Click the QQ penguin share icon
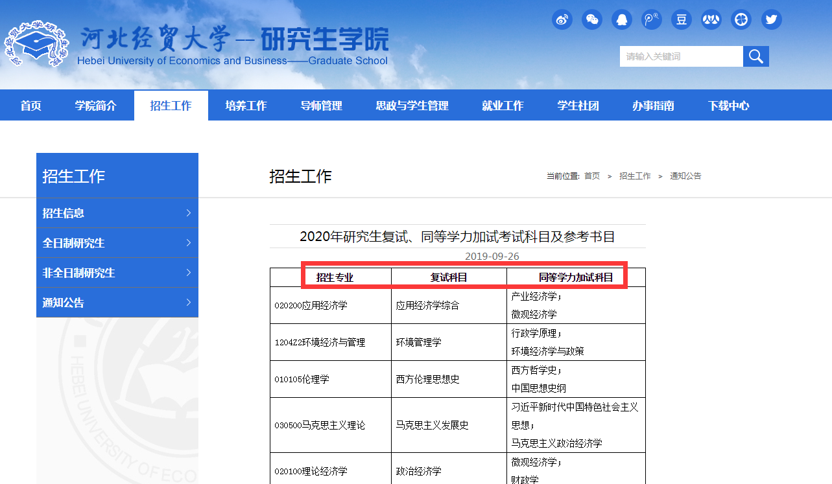 coord(621,19)
